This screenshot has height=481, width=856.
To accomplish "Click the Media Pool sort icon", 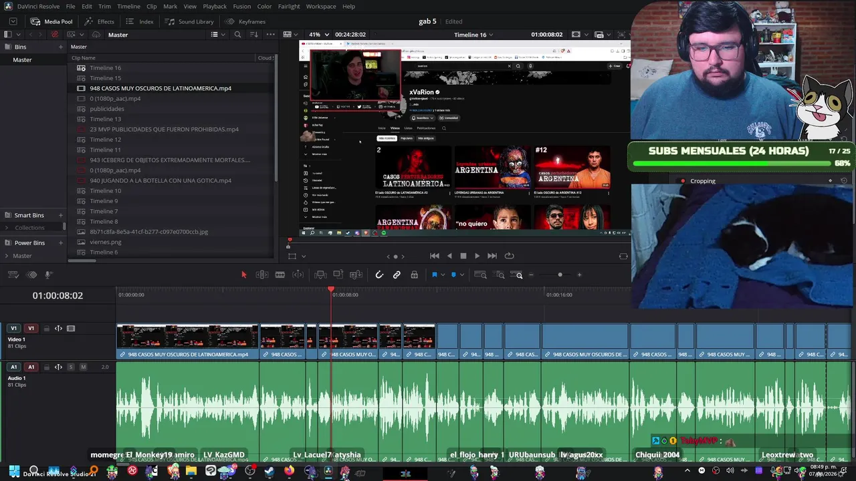I will (x=254, y=35).
